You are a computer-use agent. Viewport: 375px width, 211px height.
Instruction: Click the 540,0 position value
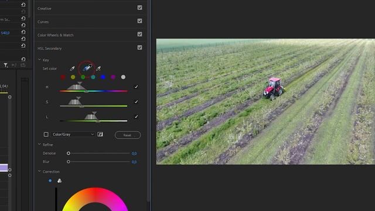[x=5, y=33]
